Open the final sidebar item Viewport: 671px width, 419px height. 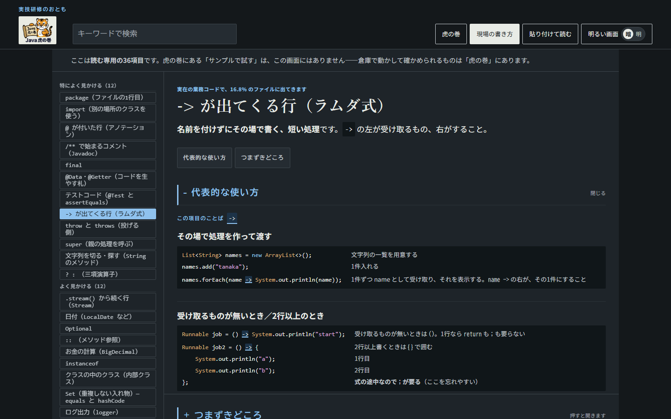[x=108, y=165]
